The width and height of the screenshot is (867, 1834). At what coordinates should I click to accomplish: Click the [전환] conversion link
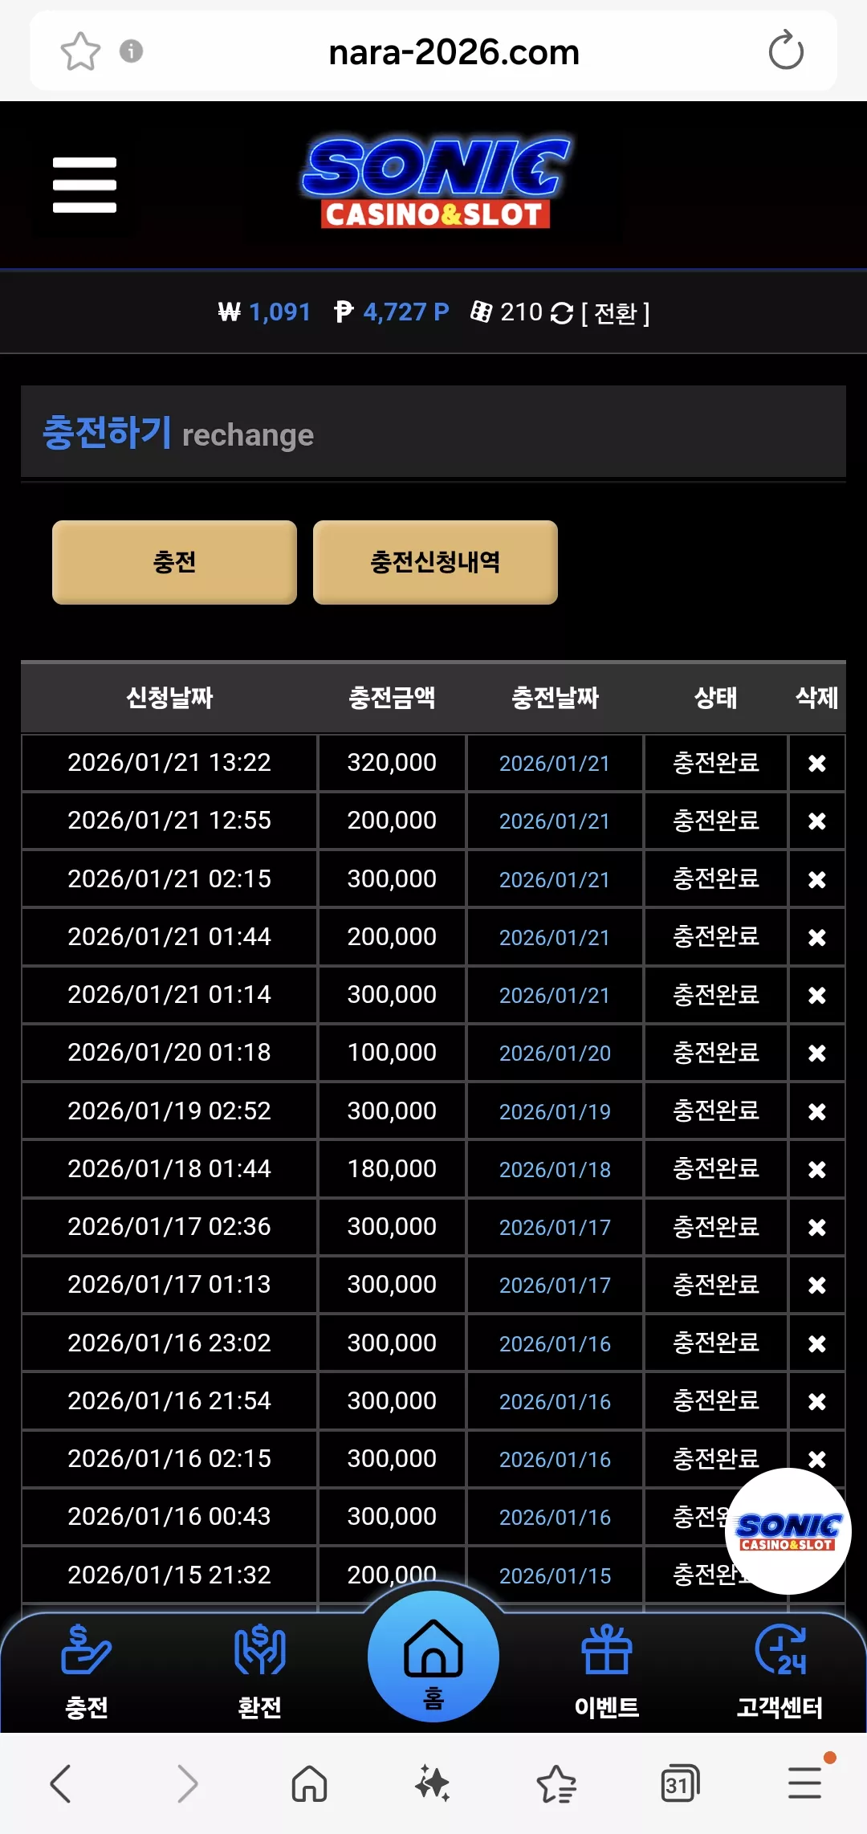click(x=616, y=312)
